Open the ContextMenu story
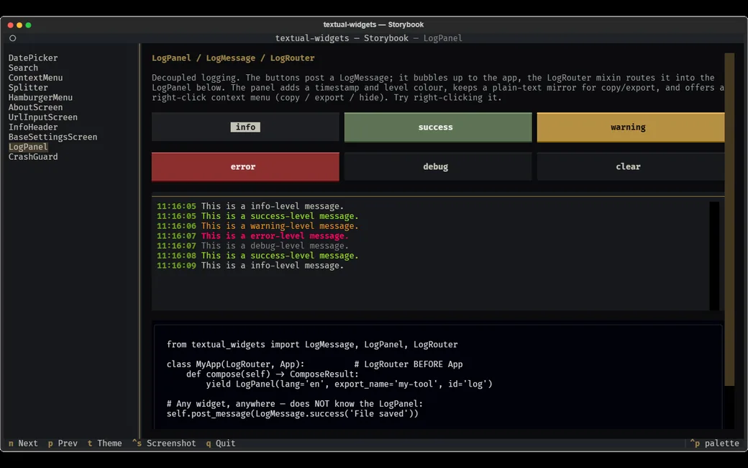 (x=35, y=77)
